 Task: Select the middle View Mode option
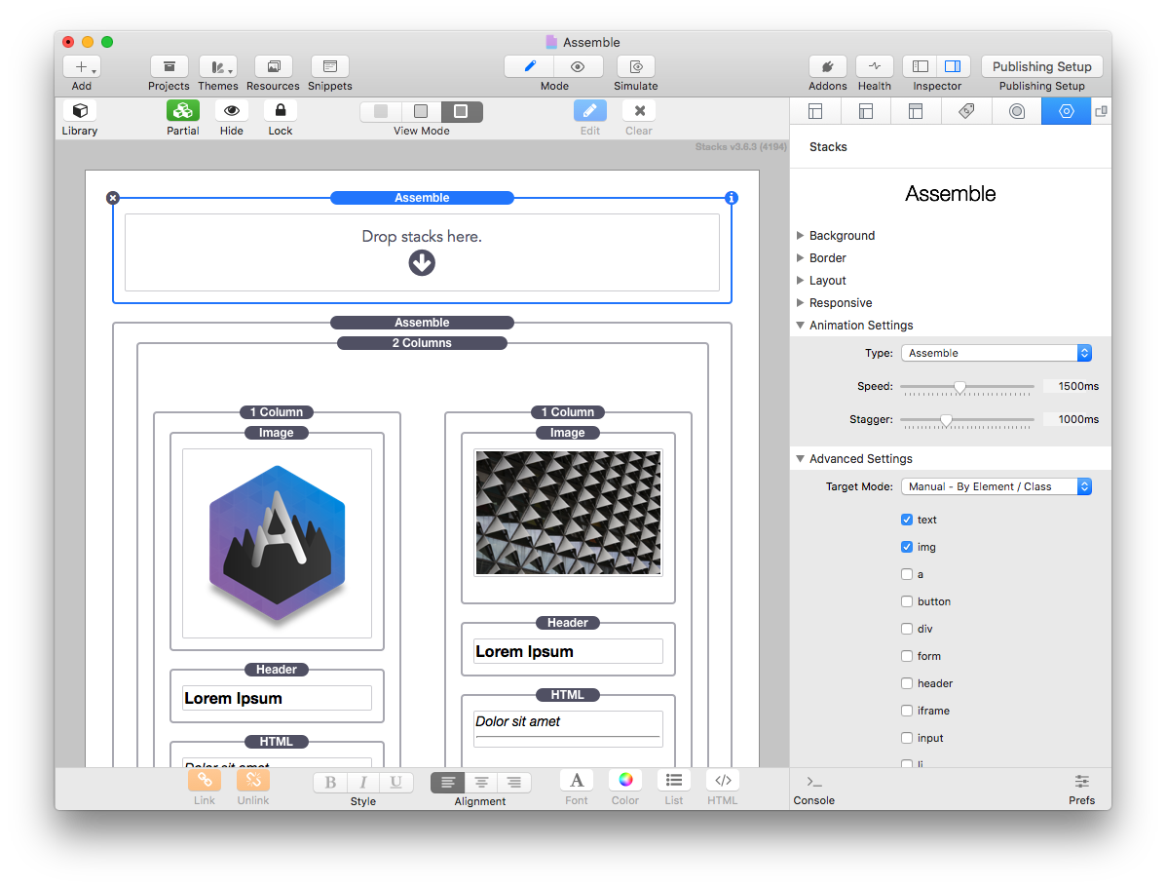click(x=421, y=112)
